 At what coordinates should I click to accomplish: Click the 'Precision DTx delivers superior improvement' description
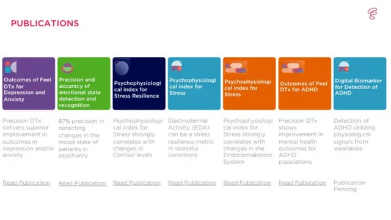29,137
